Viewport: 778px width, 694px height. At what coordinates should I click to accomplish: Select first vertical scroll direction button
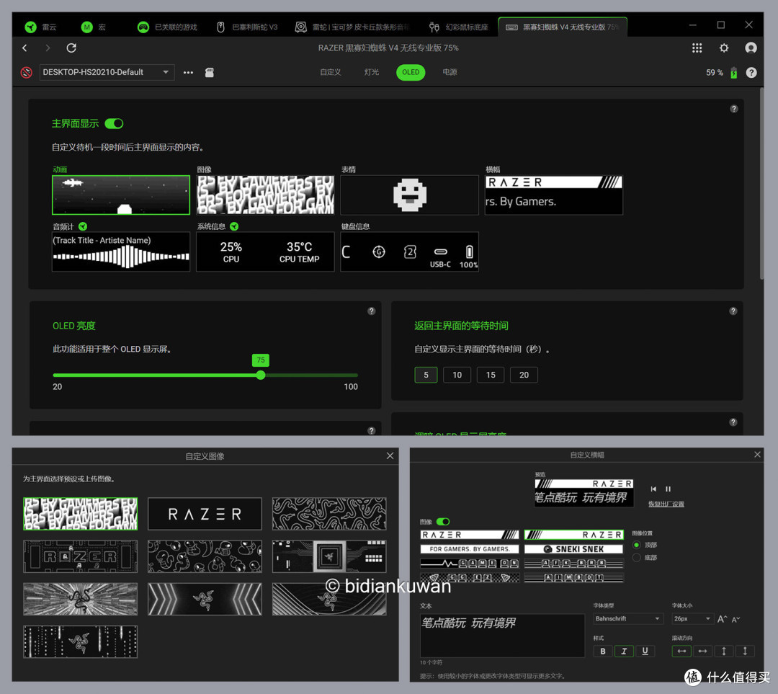(x=724, y=651)
